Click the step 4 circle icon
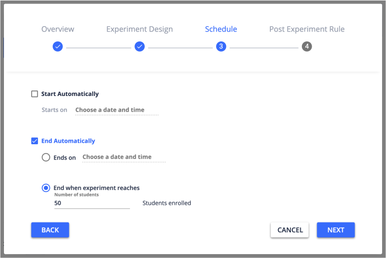The width and height of the screenshot is (386, 258). point(307,47)
